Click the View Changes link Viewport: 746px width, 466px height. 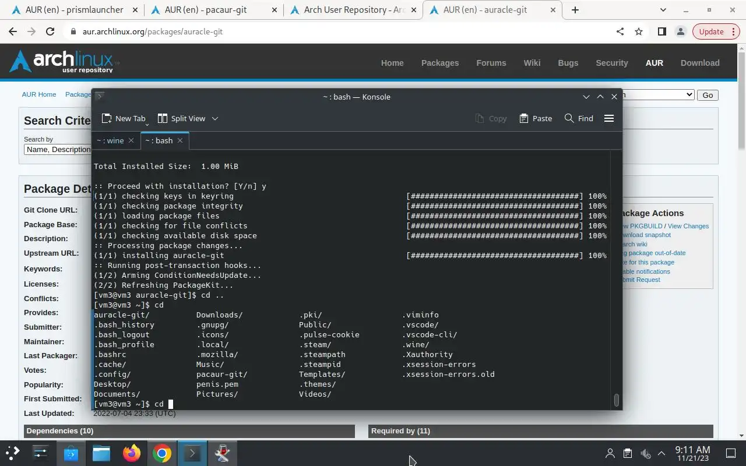(x=688, y=226)
